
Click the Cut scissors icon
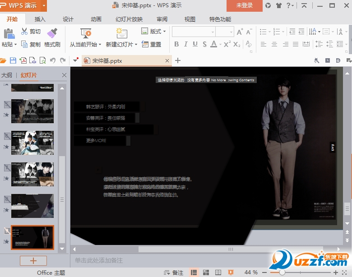point(24,32)
